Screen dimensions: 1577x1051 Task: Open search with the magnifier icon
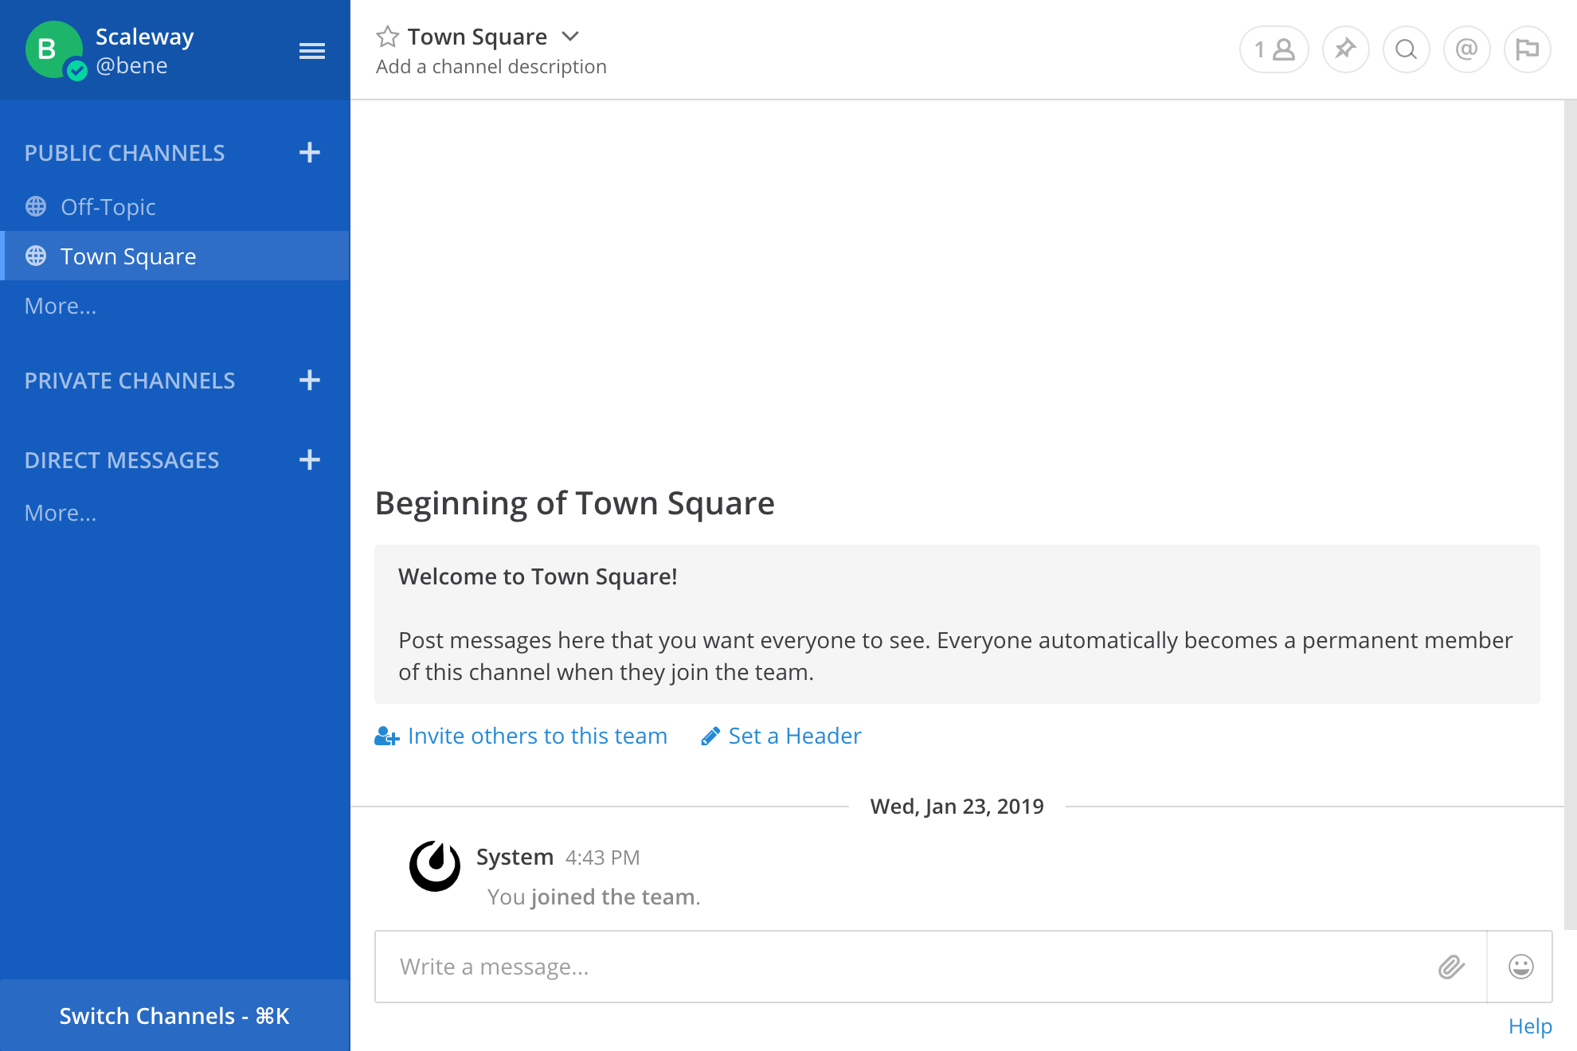click(x=1406, y=49)
